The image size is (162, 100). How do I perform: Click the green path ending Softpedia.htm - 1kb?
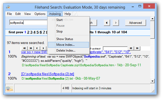coord(81,65)
